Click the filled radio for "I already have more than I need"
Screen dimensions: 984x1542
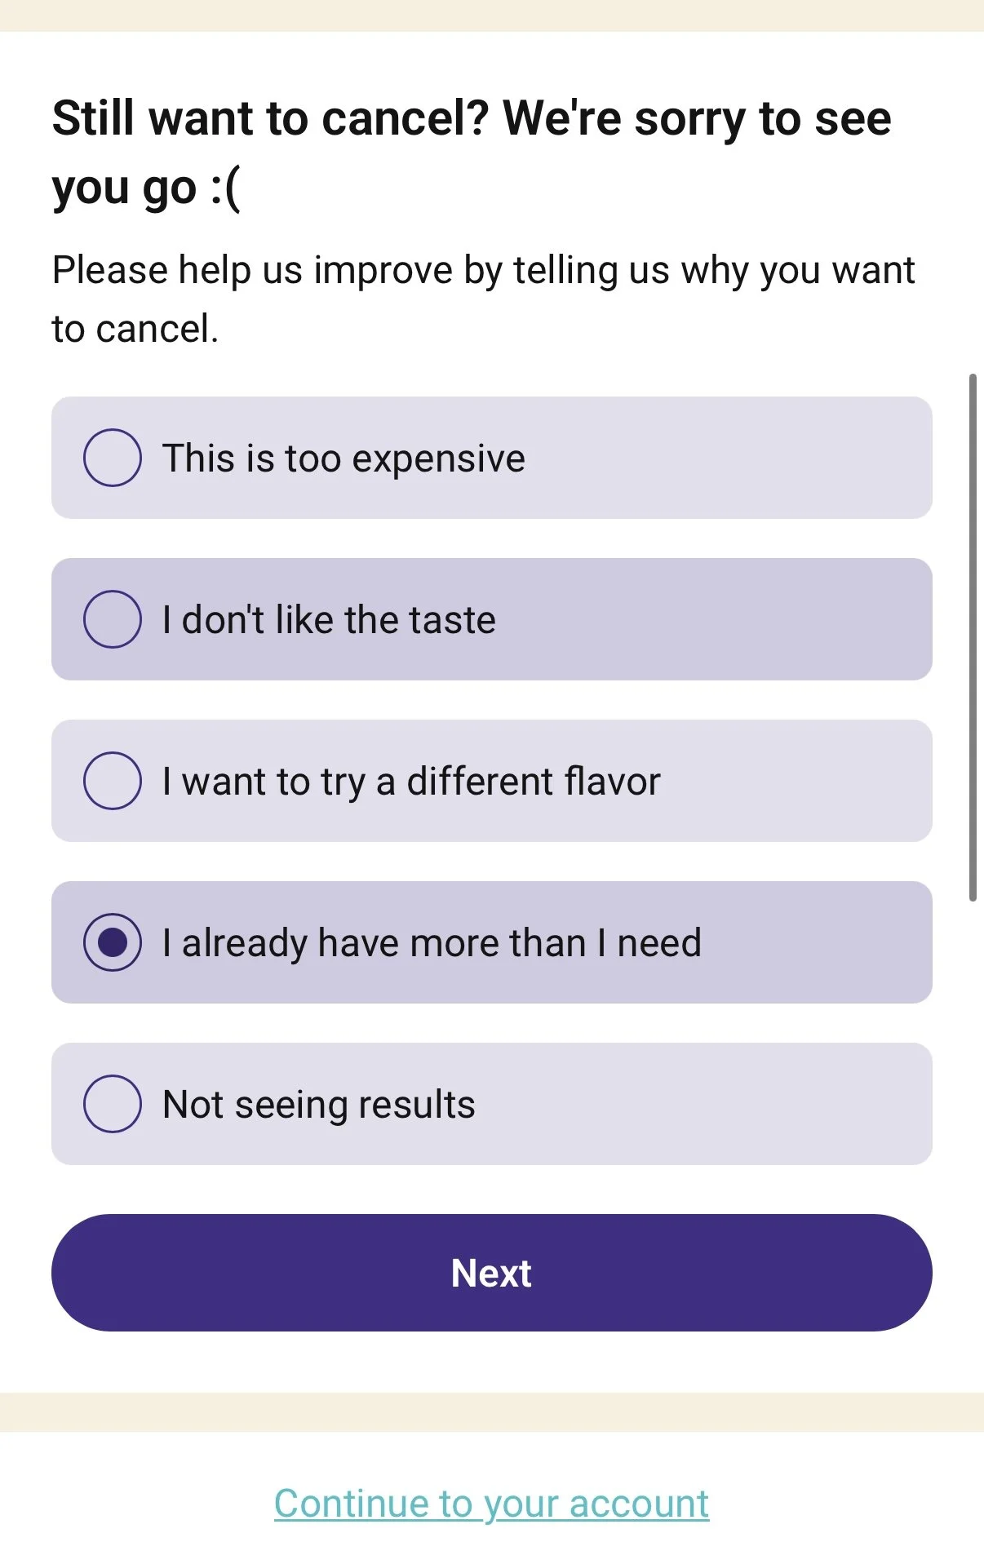pyautogui.click(x=113, y=942)
